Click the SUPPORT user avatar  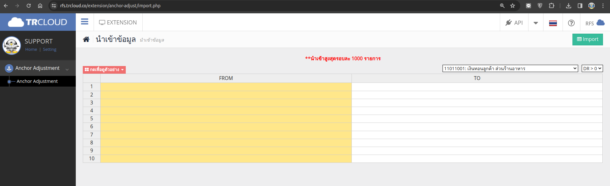pyautogui.click(x=12, y=45)
